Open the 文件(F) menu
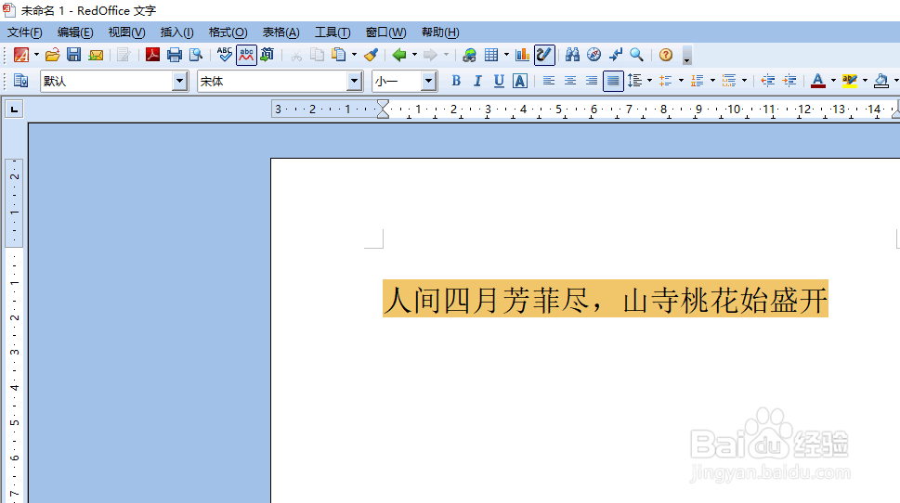900x503 pixels. pyautogui.click(x=25, y=32)
